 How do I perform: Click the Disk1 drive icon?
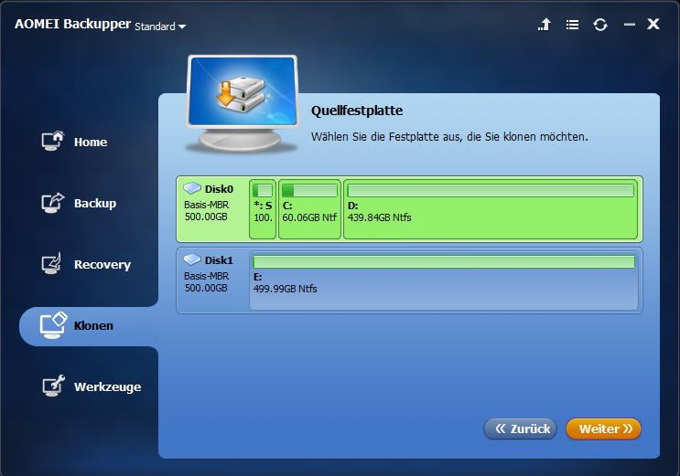tap(192, 259)
